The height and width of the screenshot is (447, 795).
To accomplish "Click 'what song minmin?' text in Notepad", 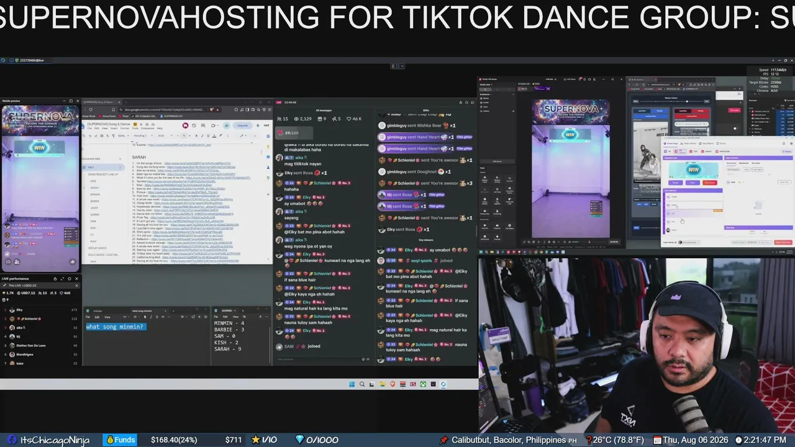I will 116,327.
